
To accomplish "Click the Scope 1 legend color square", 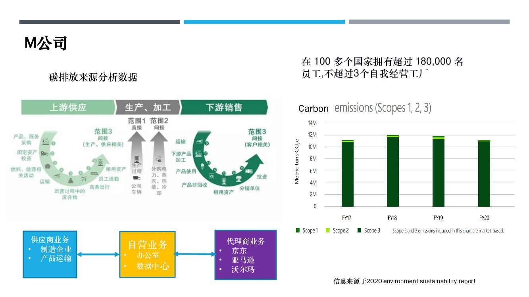I will [298, 230].
